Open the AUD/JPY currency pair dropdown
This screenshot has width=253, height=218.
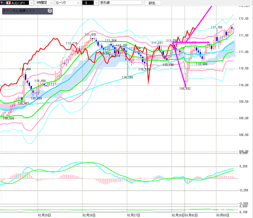pyautogui.click(x=32, y=3)
